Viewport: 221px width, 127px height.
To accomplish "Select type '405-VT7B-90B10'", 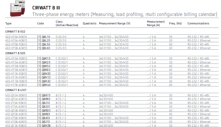I will [16, 81].
